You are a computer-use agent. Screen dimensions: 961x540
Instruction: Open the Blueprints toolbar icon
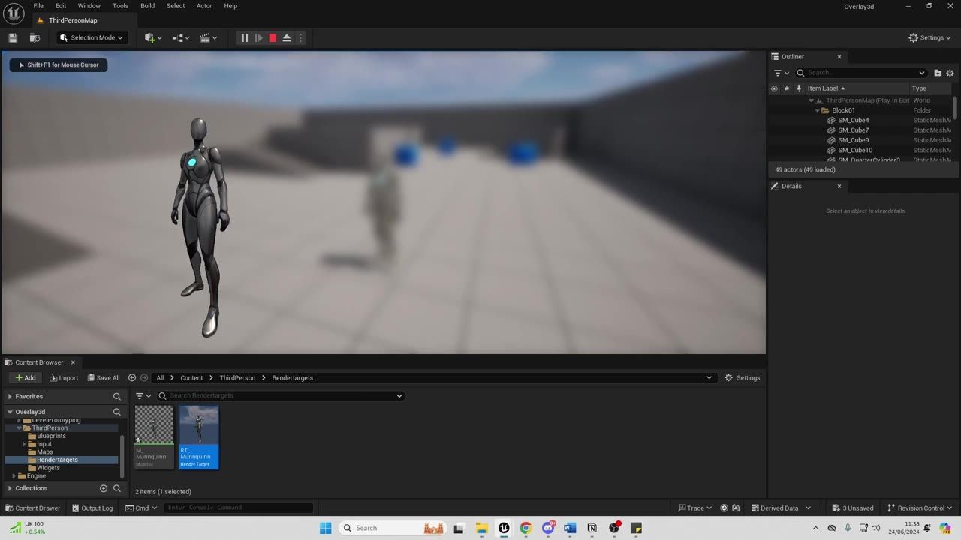(180, 37)
